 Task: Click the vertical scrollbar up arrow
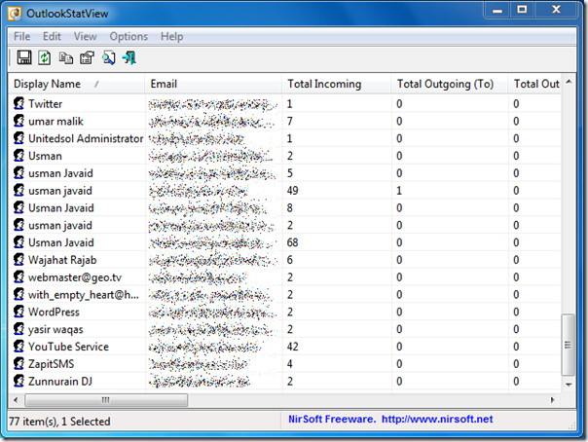569,82
